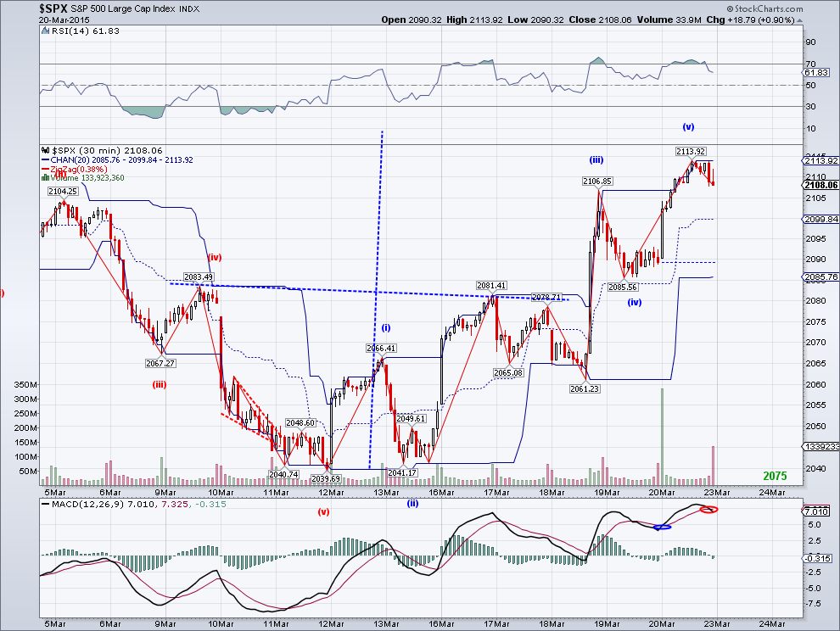
Task: Click the blue wave (ii) annotation
Action: [412, 503]
